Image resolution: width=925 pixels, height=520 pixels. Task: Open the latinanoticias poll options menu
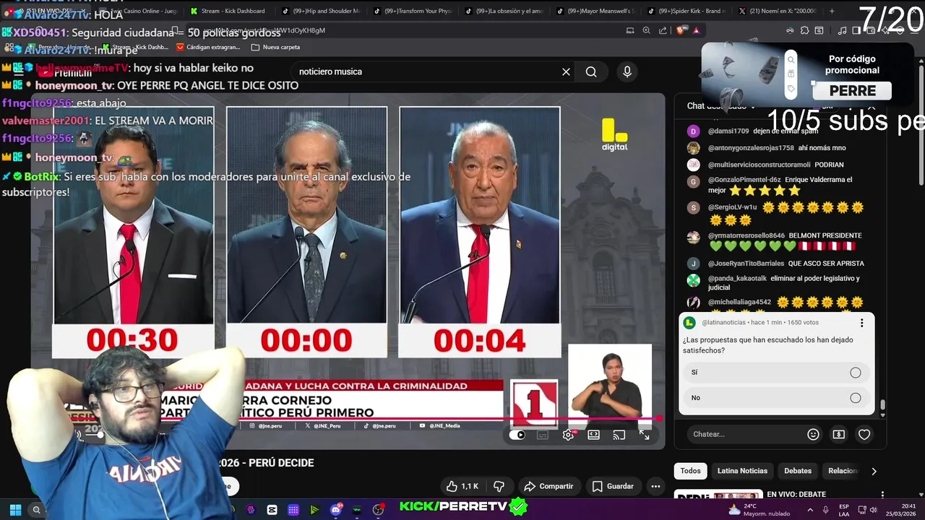pos(861,323)
